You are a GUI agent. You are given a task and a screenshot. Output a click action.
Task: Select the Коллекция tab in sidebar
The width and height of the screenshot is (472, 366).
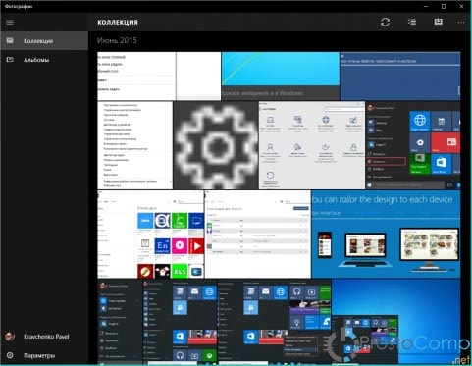click(x=44, y=41)
